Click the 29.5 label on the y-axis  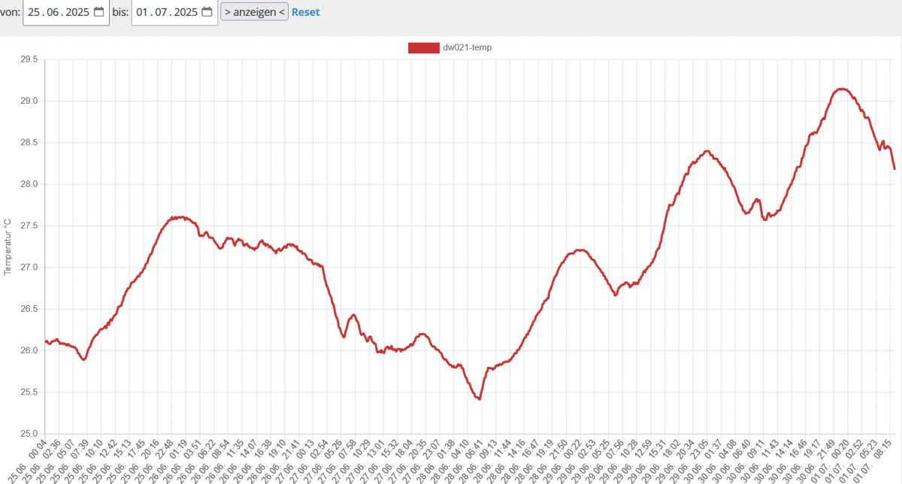(x=29, y=59)
